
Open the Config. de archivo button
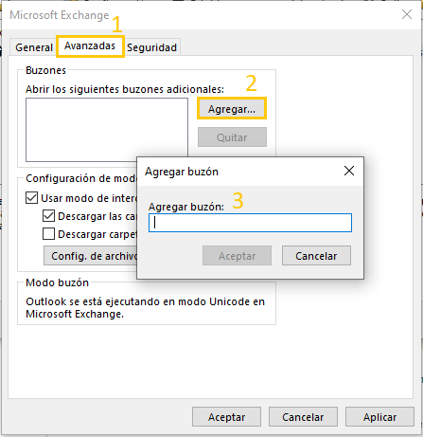(90, 256)
